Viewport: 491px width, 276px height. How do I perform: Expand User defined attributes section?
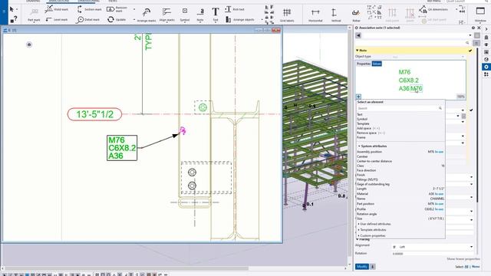point(374,224)
